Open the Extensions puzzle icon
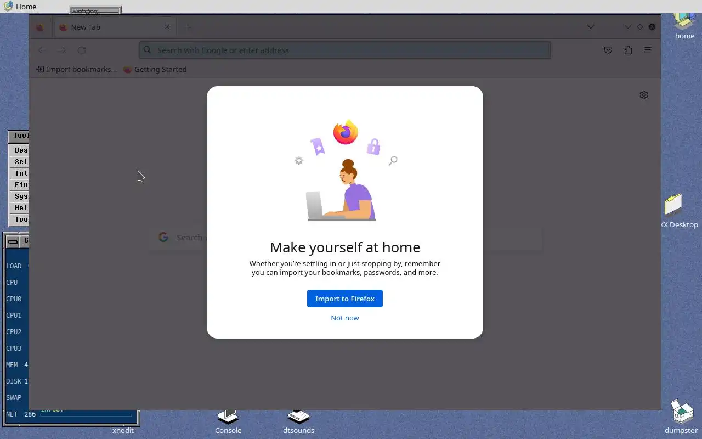This screenshot has height=439, width=702. click(x=628, y=50)
